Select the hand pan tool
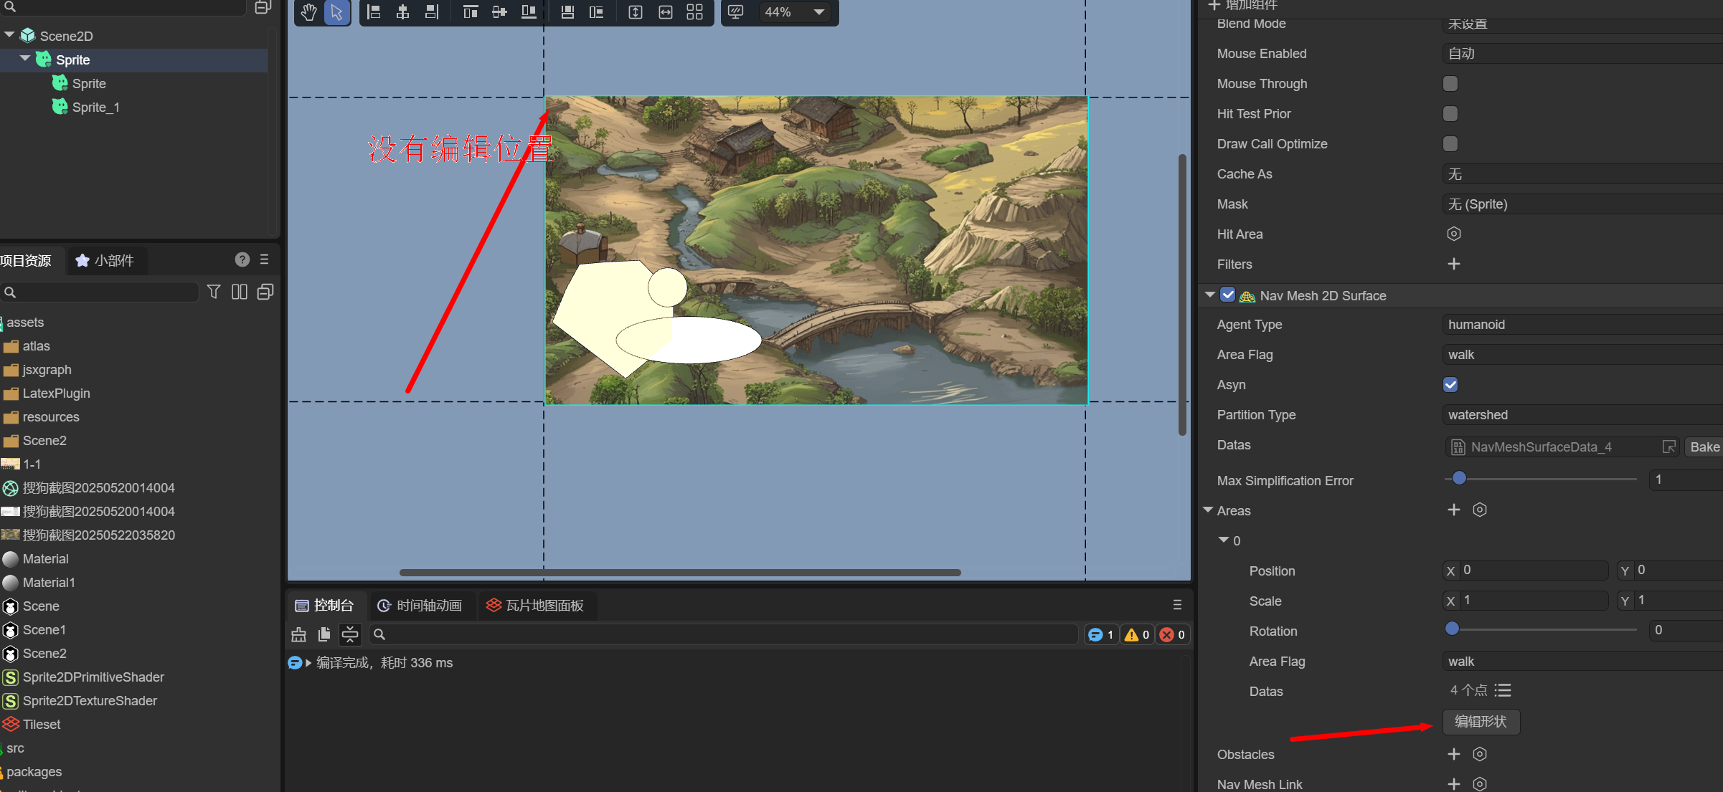The image size is (1723, 792). coord(308,12)
